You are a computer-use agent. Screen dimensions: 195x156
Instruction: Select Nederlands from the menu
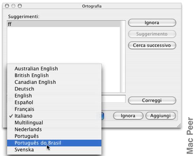(54, 130)
